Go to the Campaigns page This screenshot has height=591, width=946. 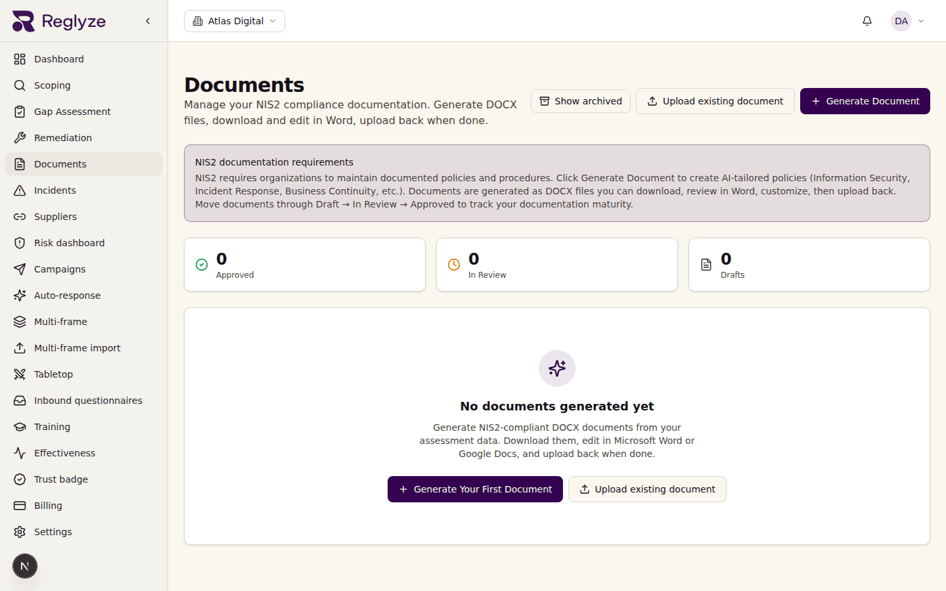(83, 269)
